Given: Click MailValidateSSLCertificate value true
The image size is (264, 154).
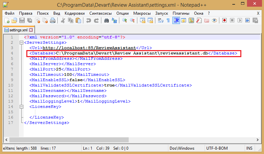Looking at the screenshot, I should pos(109,85).
